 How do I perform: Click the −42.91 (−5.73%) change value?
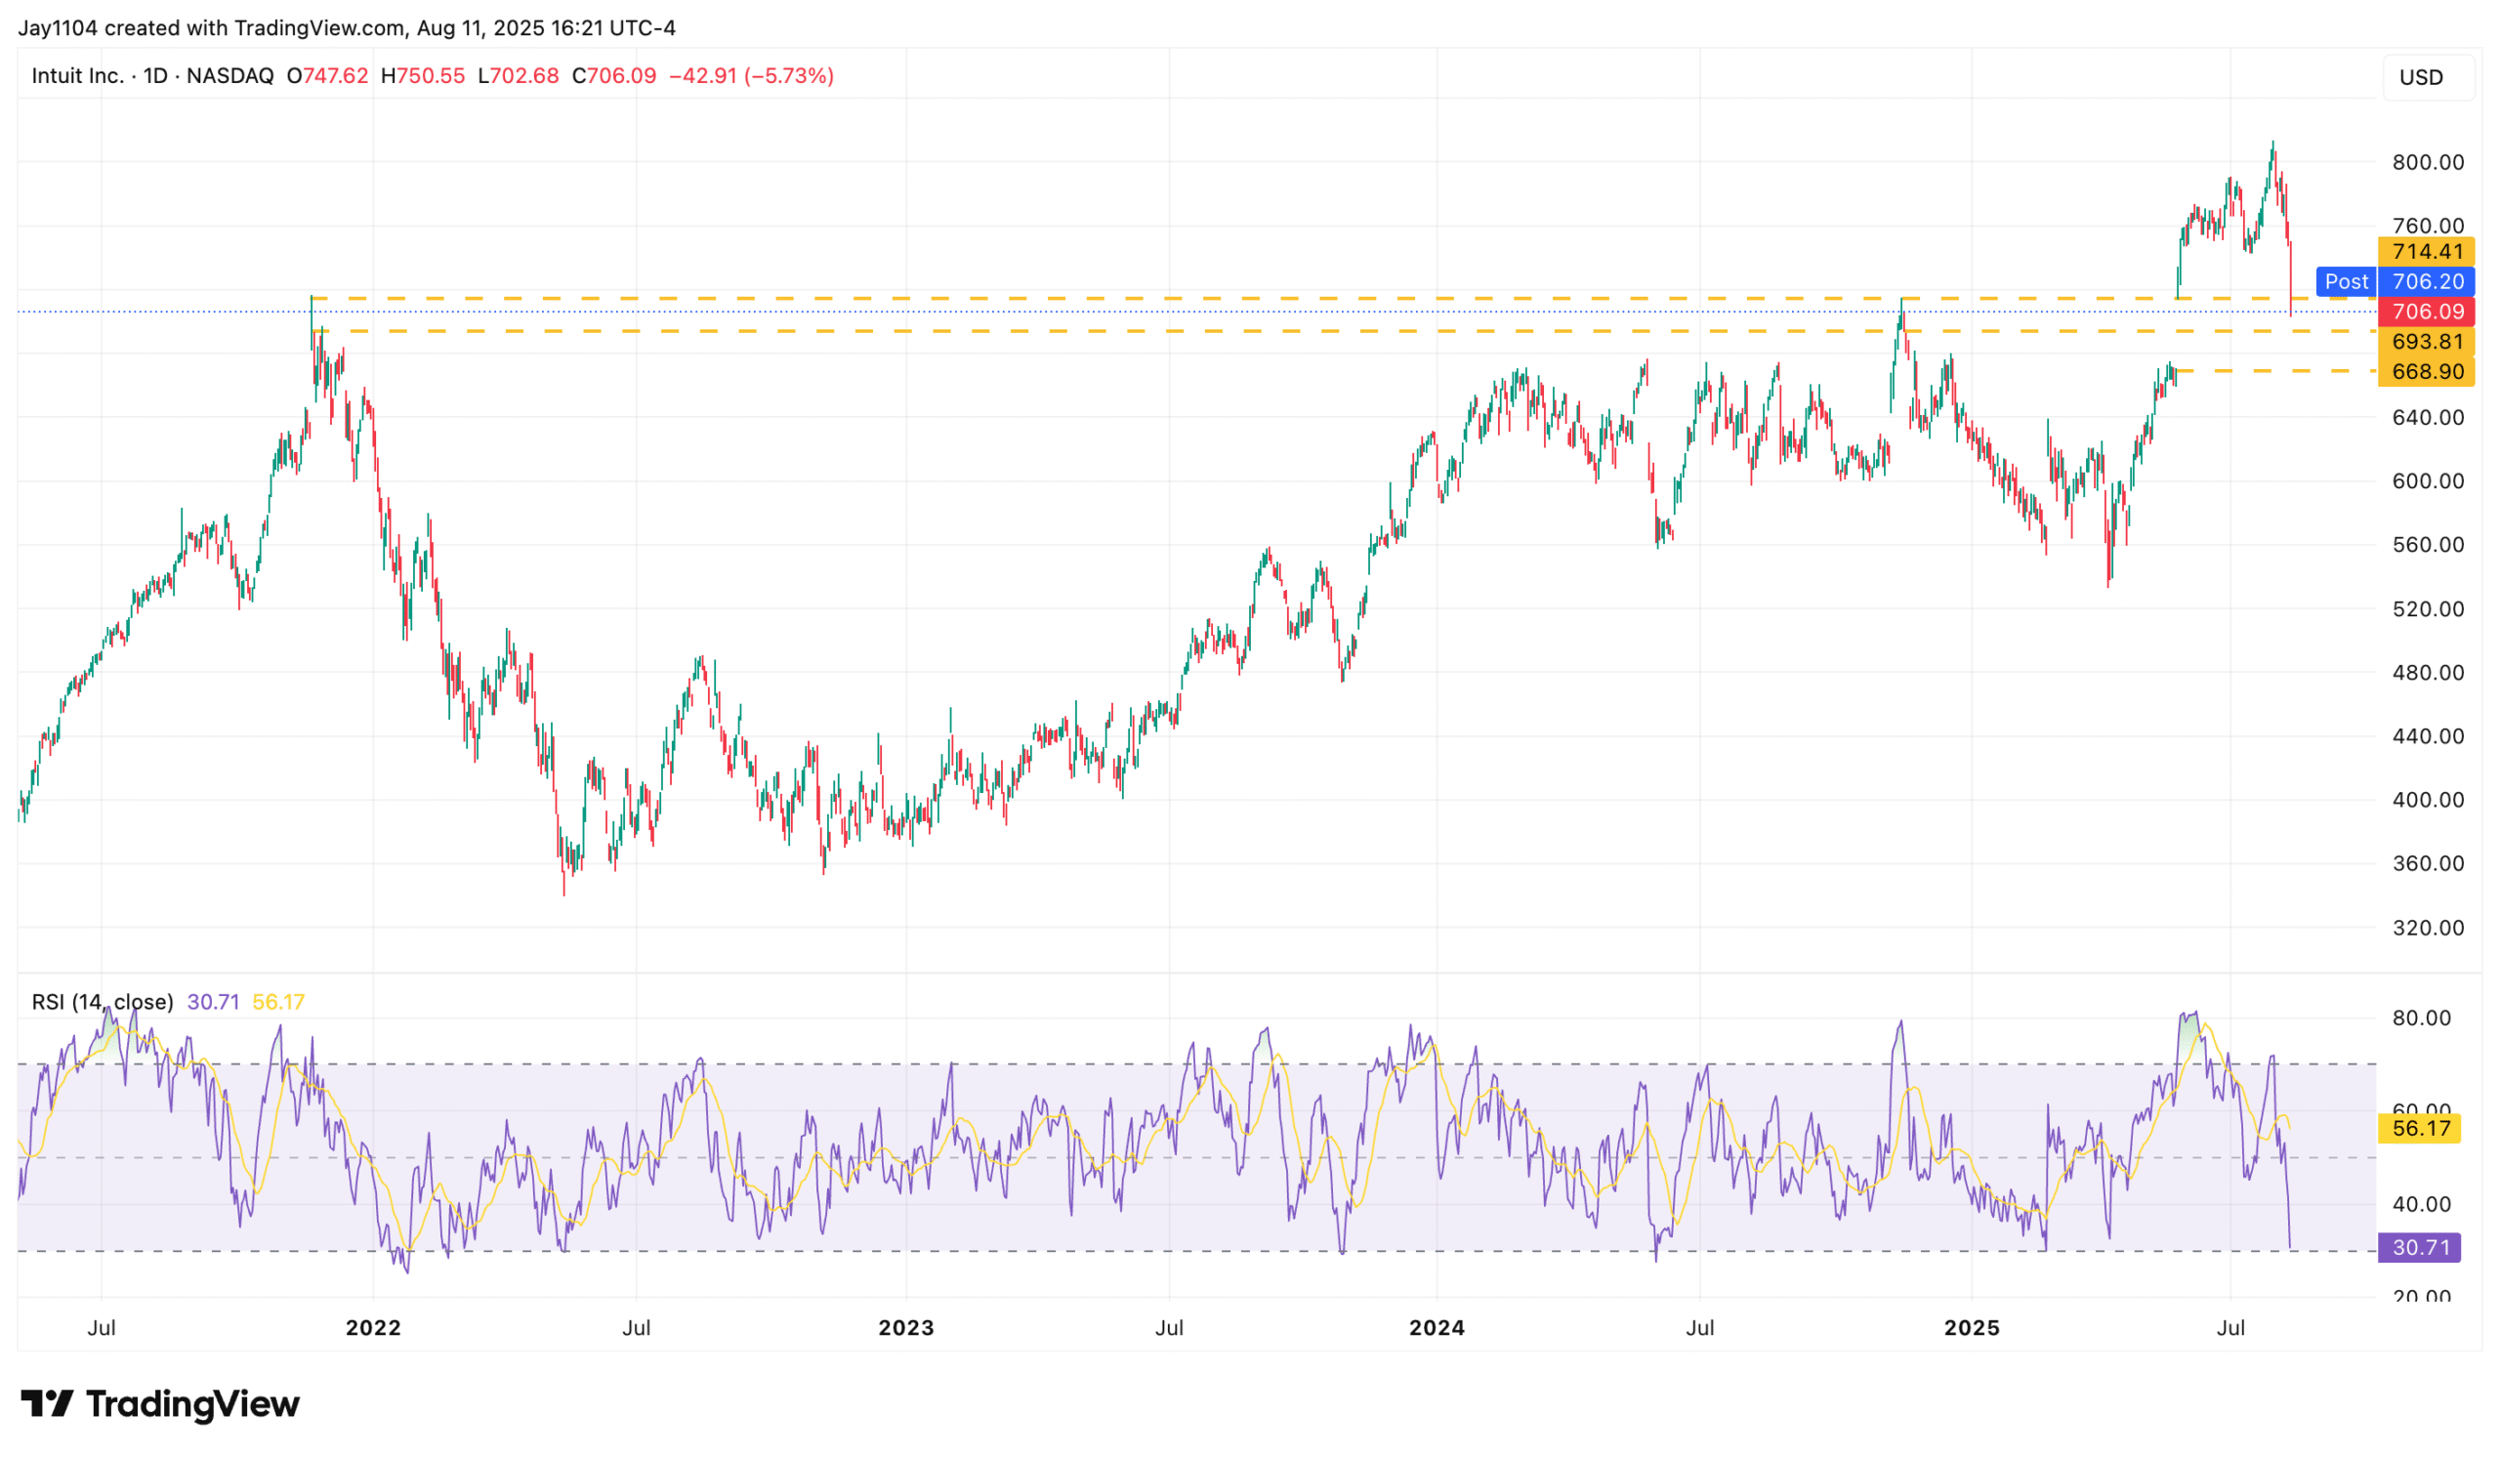(751, 76)
